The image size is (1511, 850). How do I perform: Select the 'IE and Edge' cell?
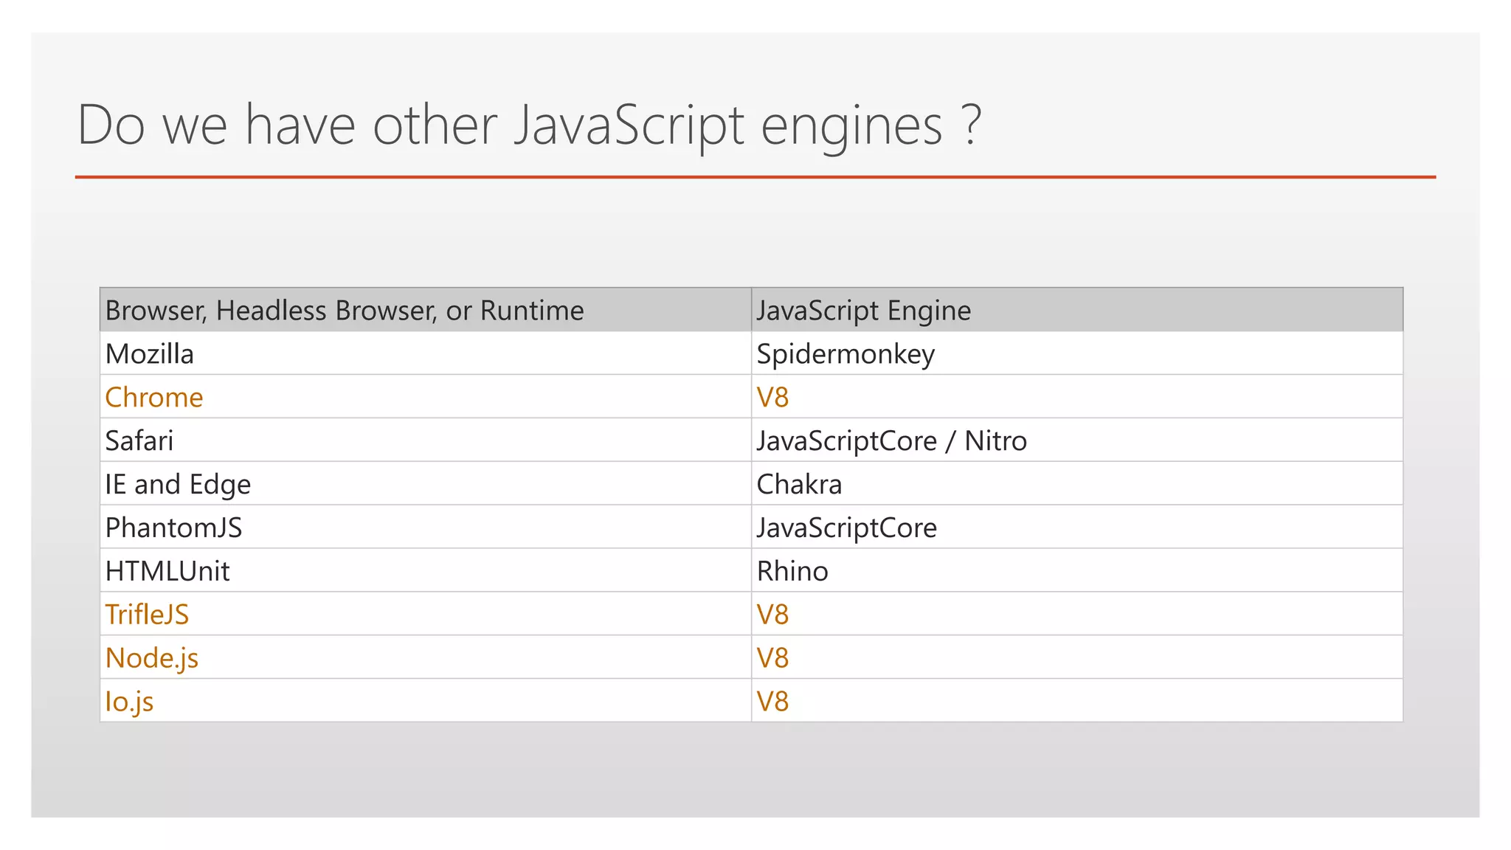tap(426, 484)
